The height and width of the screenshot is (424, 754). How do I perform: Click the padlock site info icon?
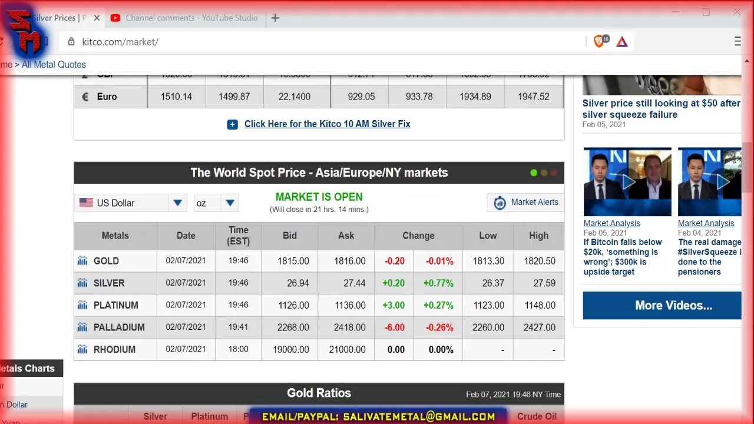(71, 42)
